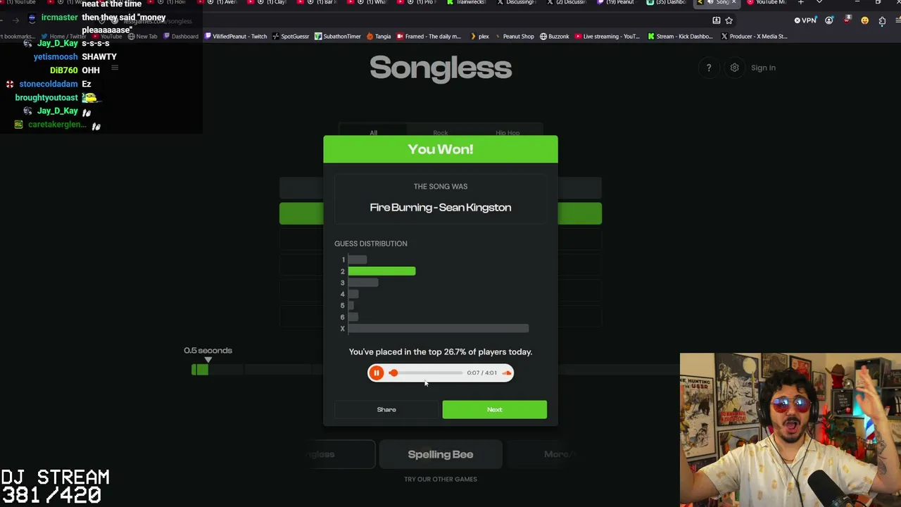Switch to the YouTube Music tab

pyautogui.click(x=767, y=3)
